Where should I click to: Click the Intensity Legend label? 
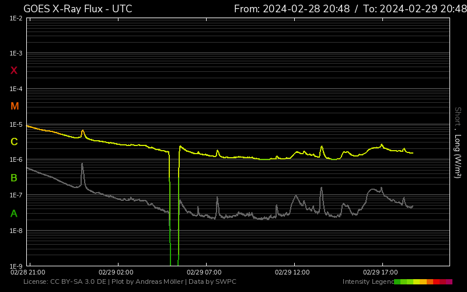click(368, 281)
